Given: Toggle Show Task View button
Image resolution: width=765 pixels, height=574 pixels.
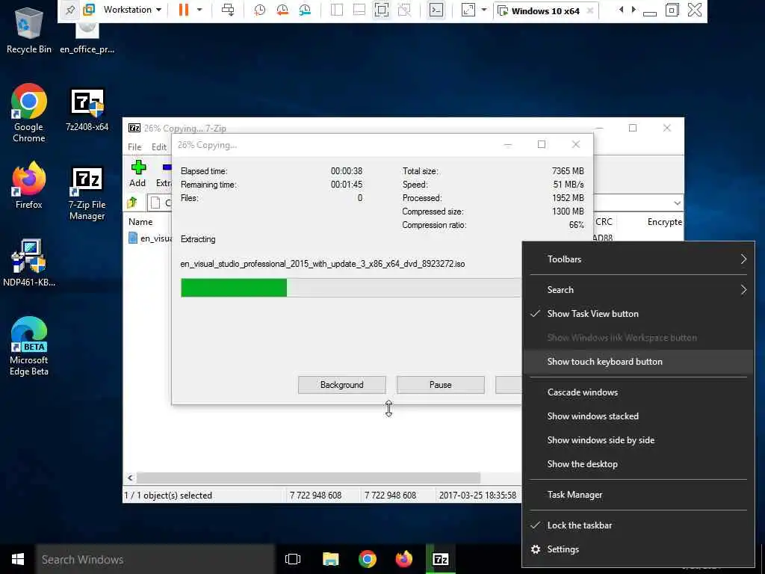Looking at the screenshot, I should point(638,314).
